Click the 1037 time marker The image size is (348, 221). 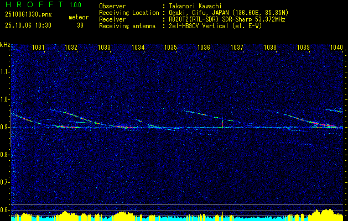tap(237, 47)
